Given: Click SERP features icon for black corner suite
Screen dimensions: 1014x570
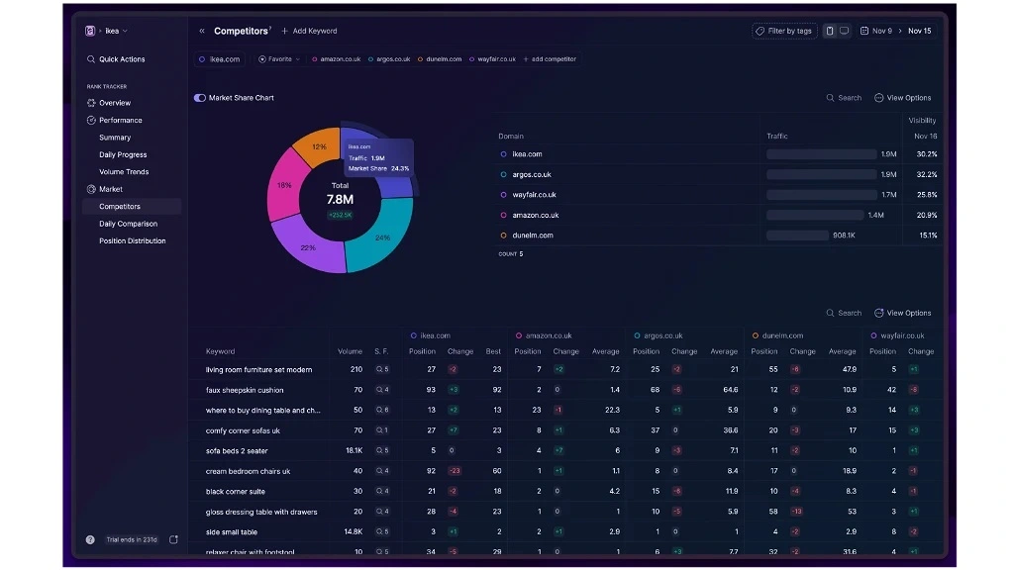Looking at the screenshot, I should pos(383,491).
